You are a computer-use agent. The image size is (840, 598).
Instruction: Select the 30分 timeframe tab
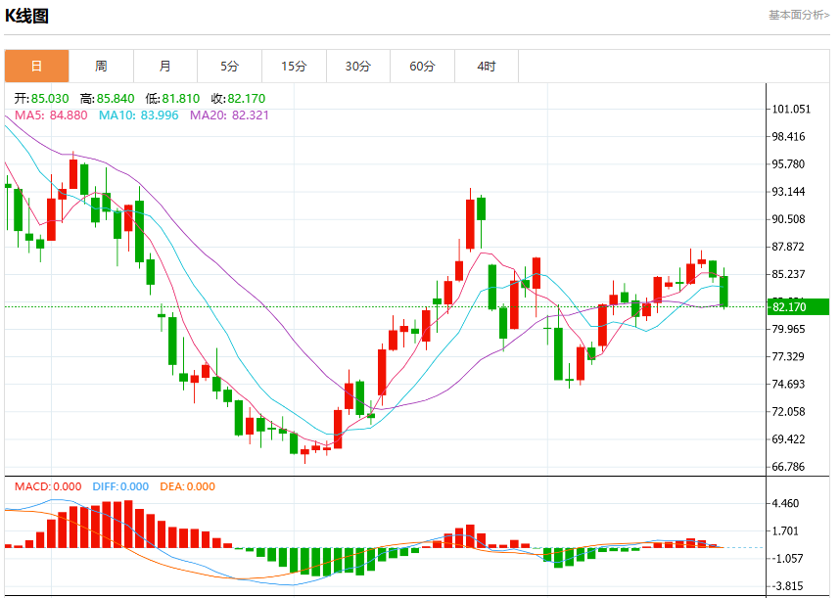pyautogui.click(x=358, y=66)
